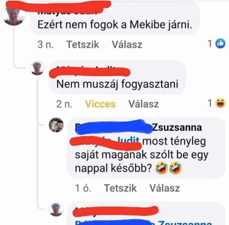
Task: Click 'Tetszik' under the Mekibe comment
Action: (83, 44)
